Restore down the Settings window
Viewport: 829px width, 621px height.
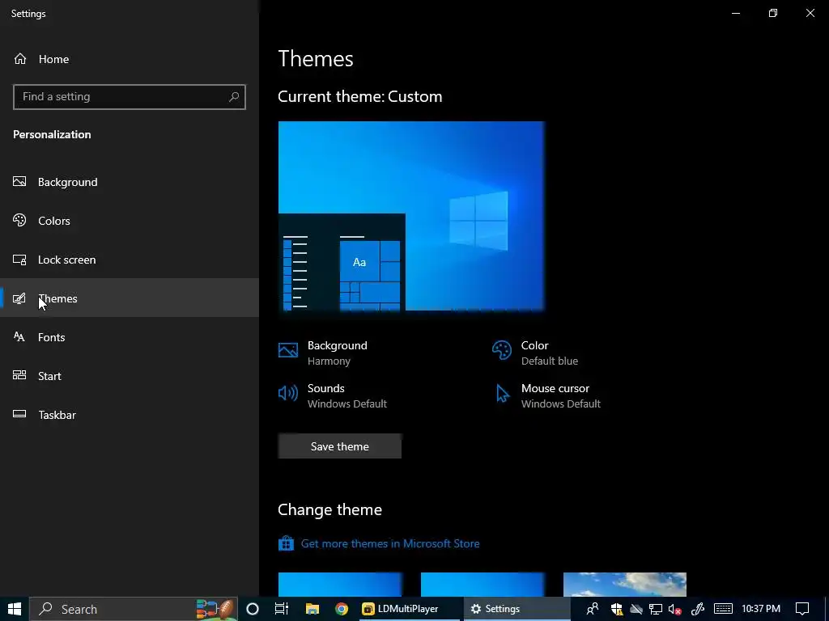(x=773, y=13)
